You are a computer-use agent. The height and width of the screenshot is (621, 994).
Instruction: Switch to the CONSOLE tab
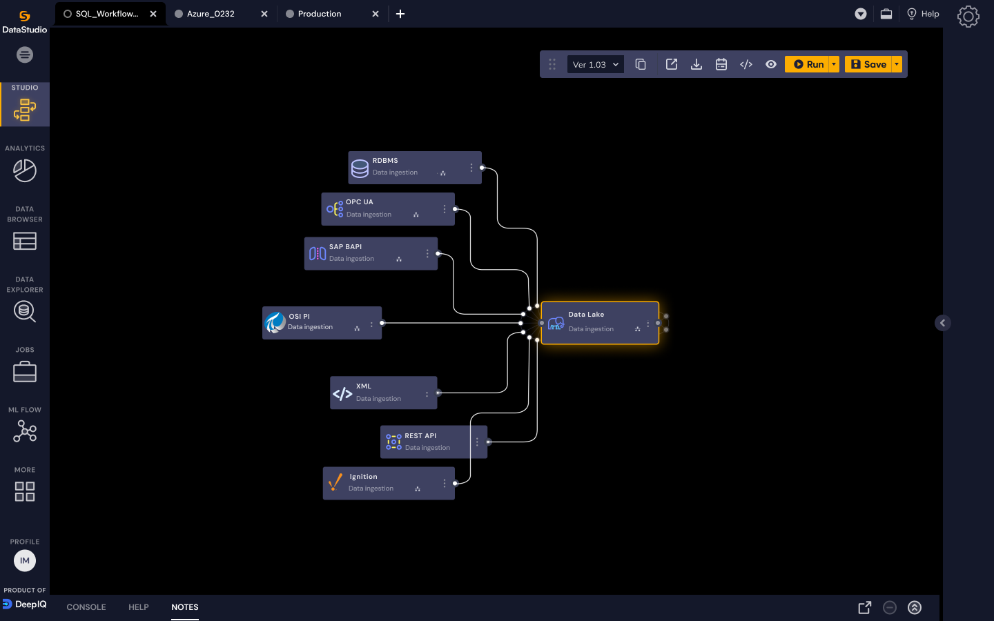pyautogui.click(x=86, y=607)
